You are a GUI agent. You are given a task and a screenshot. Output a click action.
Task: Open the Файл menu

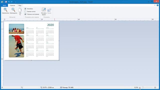tap(4, 5)
